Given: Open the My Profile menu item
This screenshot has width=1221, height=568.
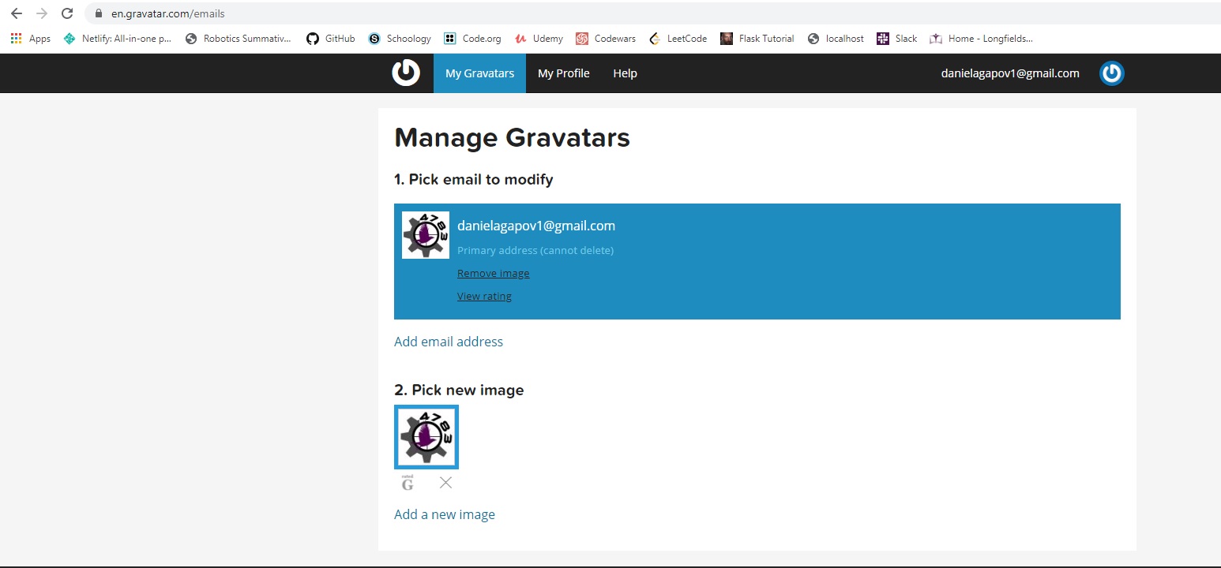Looking at the screenshot, I should pyautogui.click(x=563, y=73).
